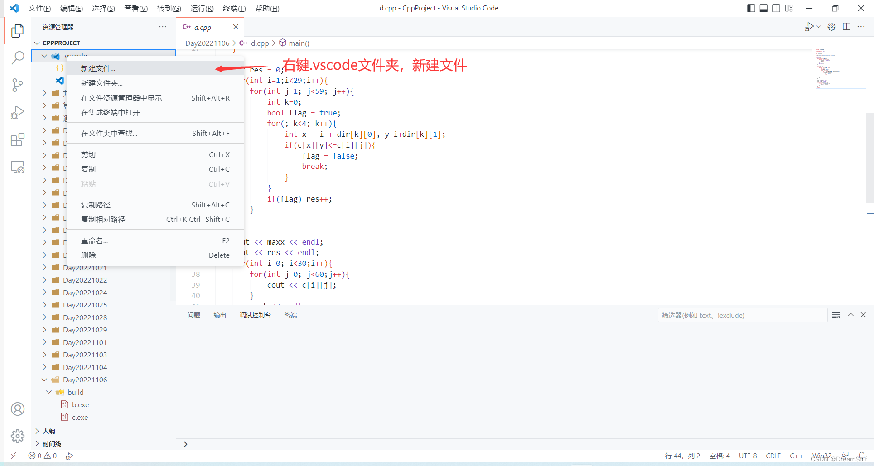
Task: Switch to the 输出 panel tab
Action: click(220, 315)
